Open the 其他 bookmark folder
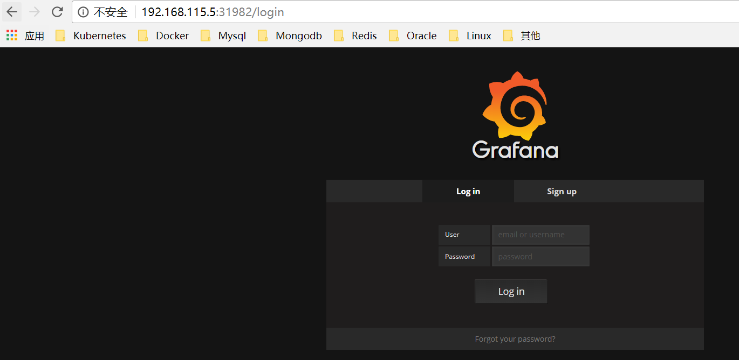739x360 pixels. pyautogui.click(x=522, y=36)
